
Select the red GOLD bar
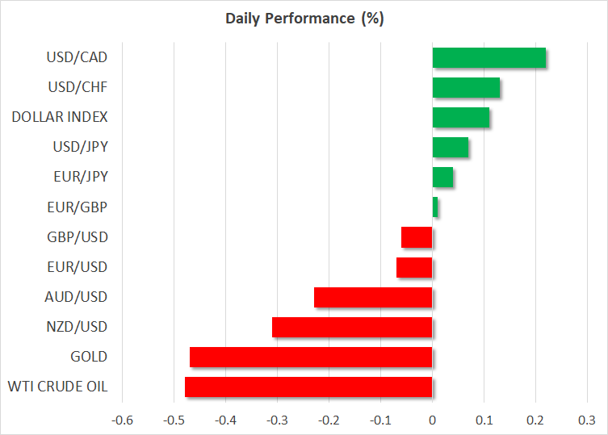[311, 357]
